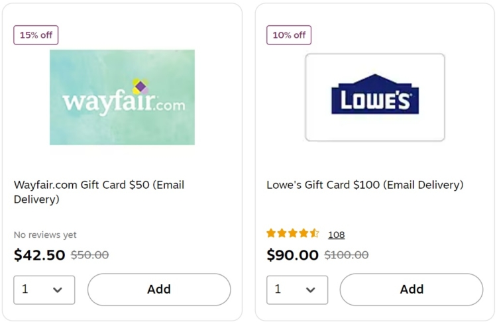497x324 pixels.
Task: Click the Wayfair.com gift card image
Action: click(122, 97)
